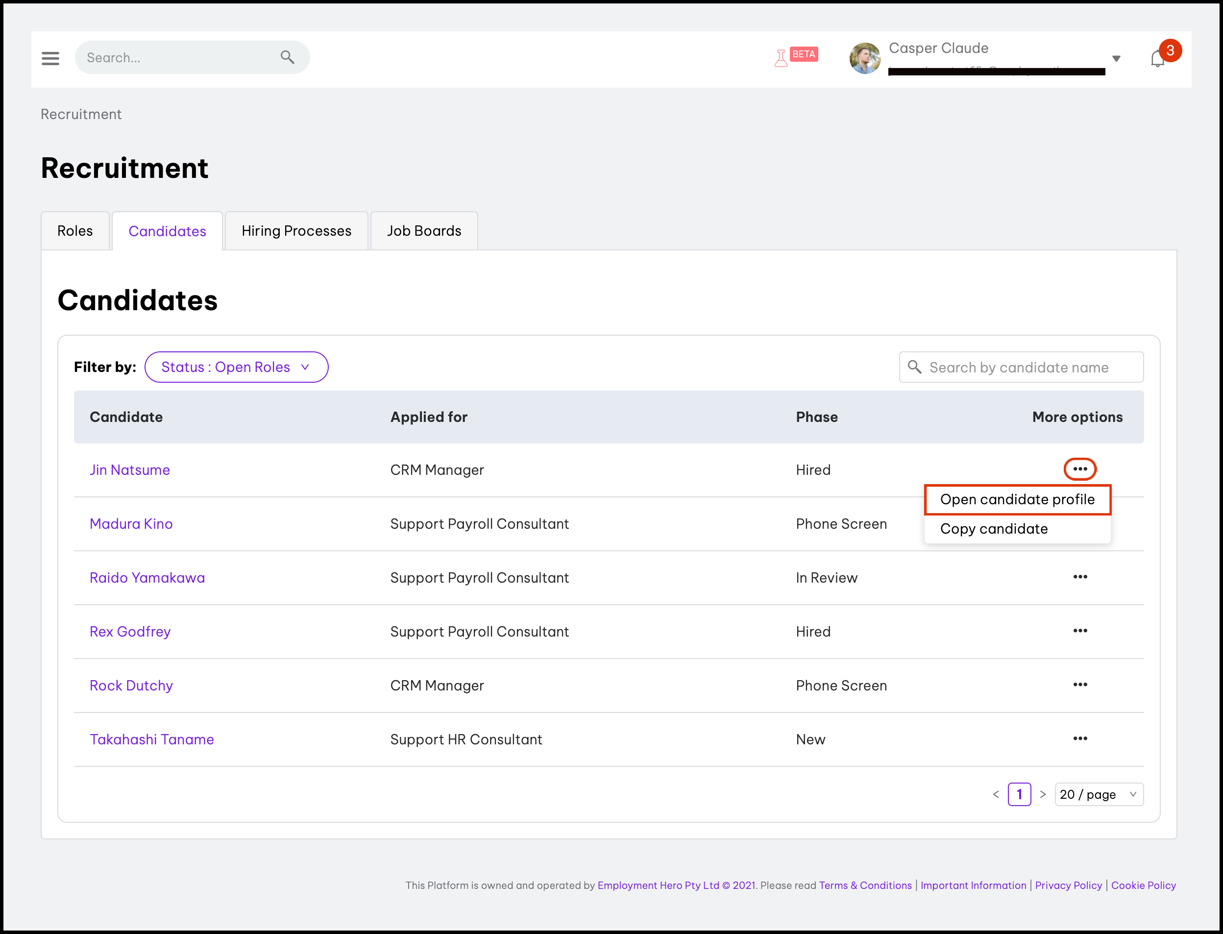Click the ellipsis button for Jin Natsume
This screenshot has height=934, width=1223.
[x=1079, y=468]
